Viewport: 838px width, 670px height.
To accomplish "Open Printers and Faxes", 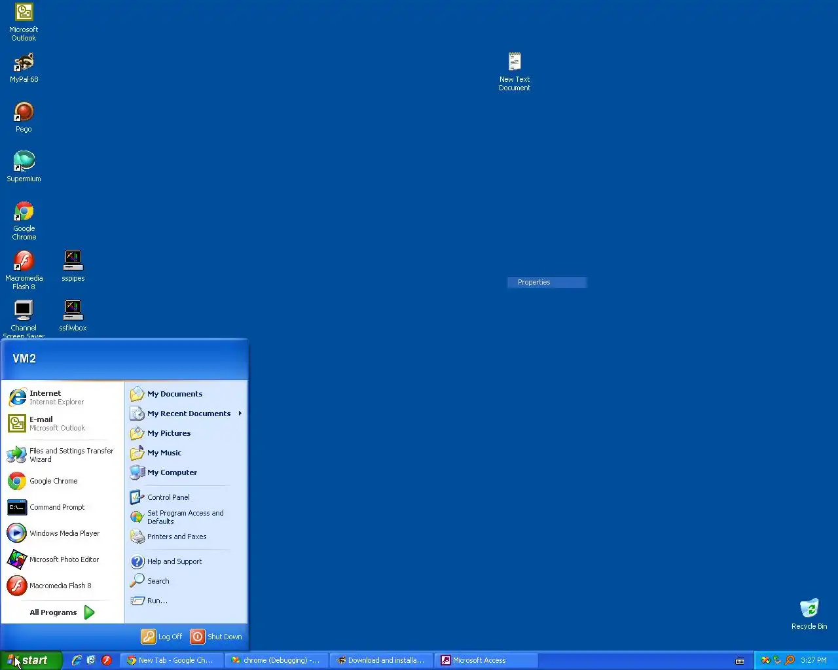I will coord(186,537).
